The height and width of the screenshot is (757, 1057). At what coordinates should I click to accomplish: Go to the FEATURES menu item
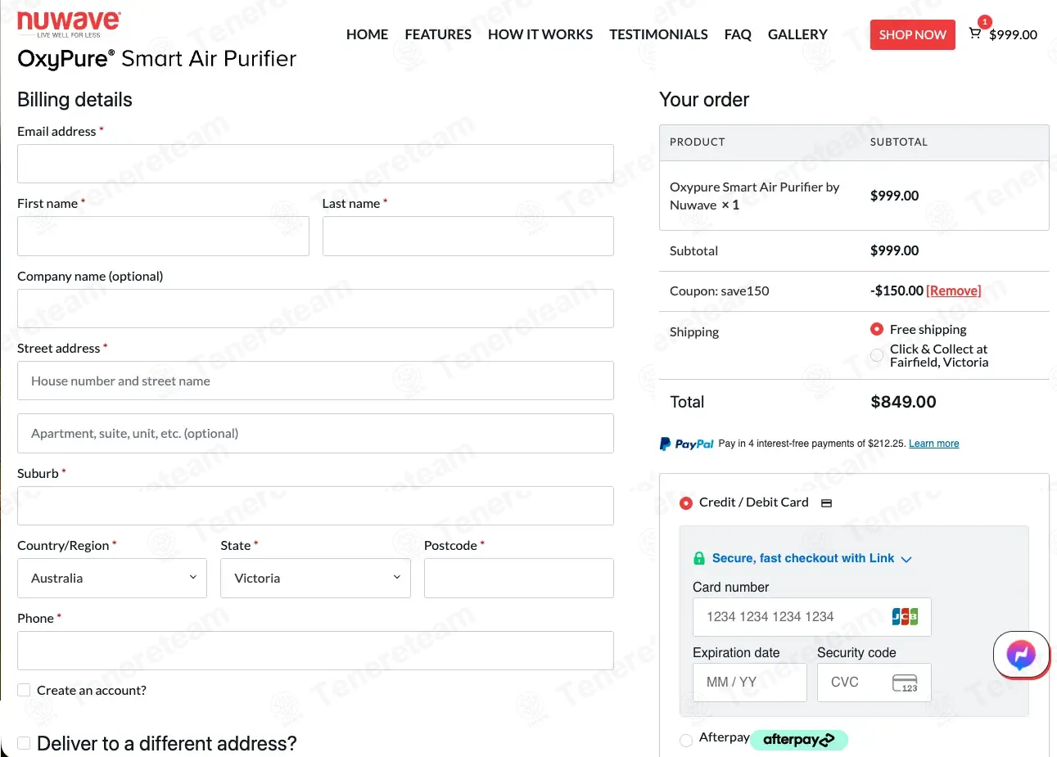point(438,34)
